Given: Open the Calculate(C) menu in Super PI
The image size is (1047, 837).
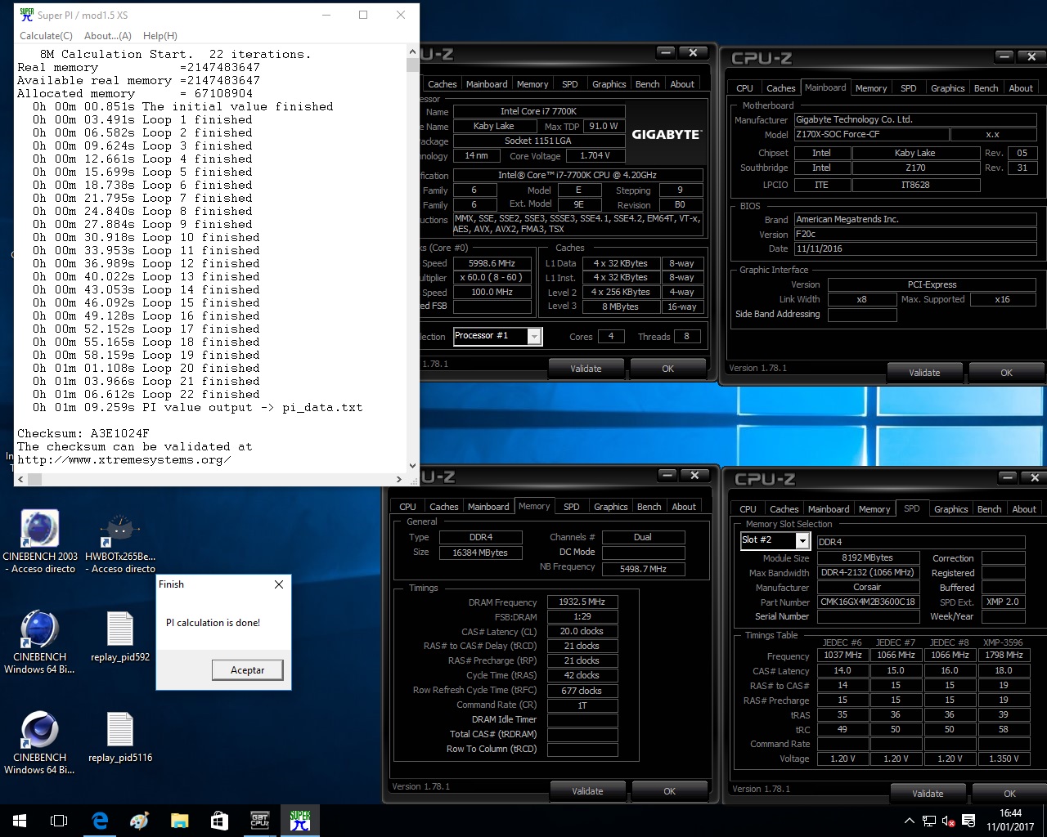Looking at the screenshot, I should (46, 36).
